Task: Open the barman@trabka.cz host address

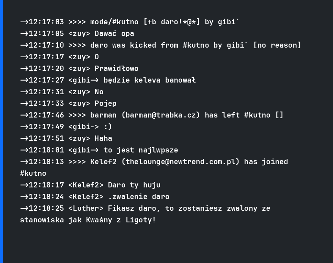Action: click(163, 115)
